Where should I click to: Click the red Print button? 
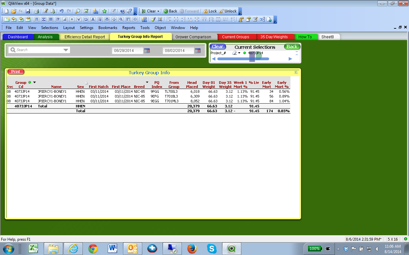click(x=16, y=72)
